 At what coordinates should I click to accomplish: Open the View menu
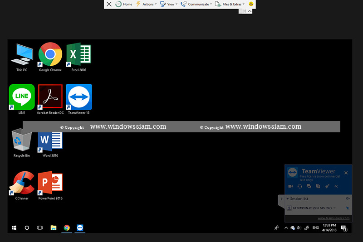tap(169, 4)
